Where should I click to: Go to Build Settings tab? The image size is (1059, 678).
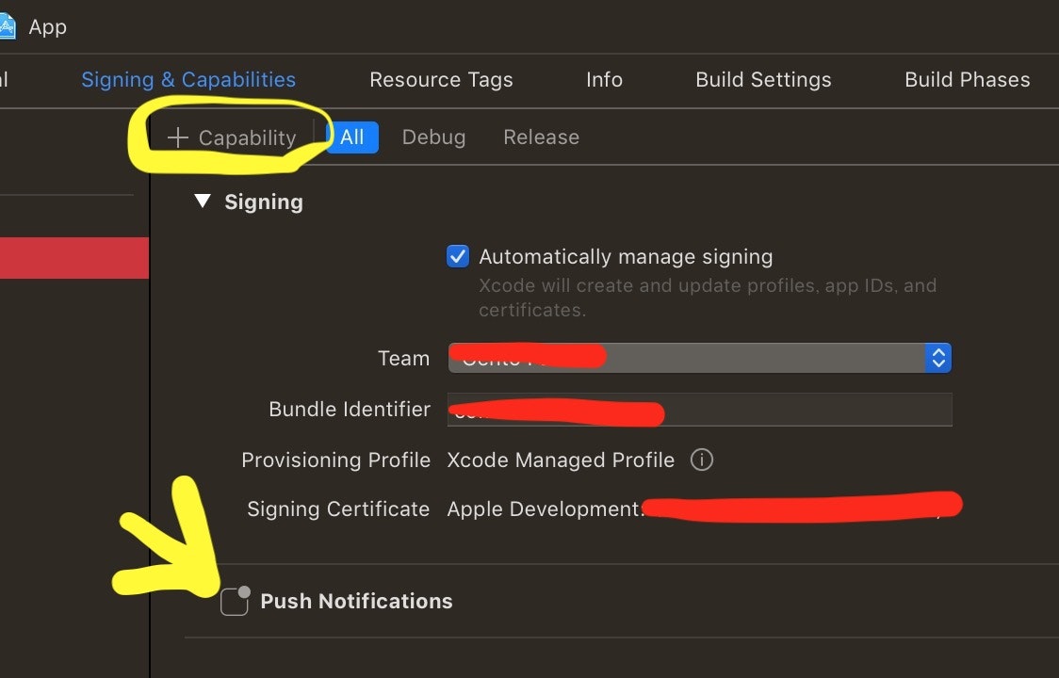point(763,80)
